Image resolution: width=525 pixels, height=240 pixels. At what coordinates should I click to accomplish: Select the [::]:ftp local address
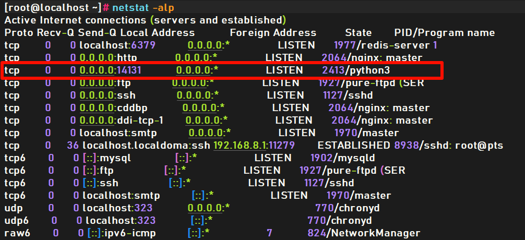pos(98,171)
